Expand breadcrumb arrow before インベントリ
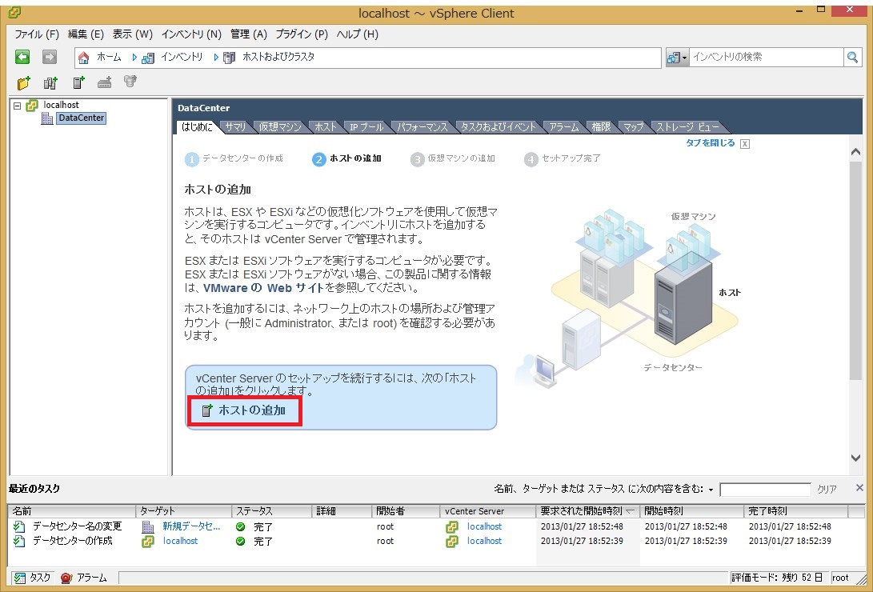 coord(134,57)
